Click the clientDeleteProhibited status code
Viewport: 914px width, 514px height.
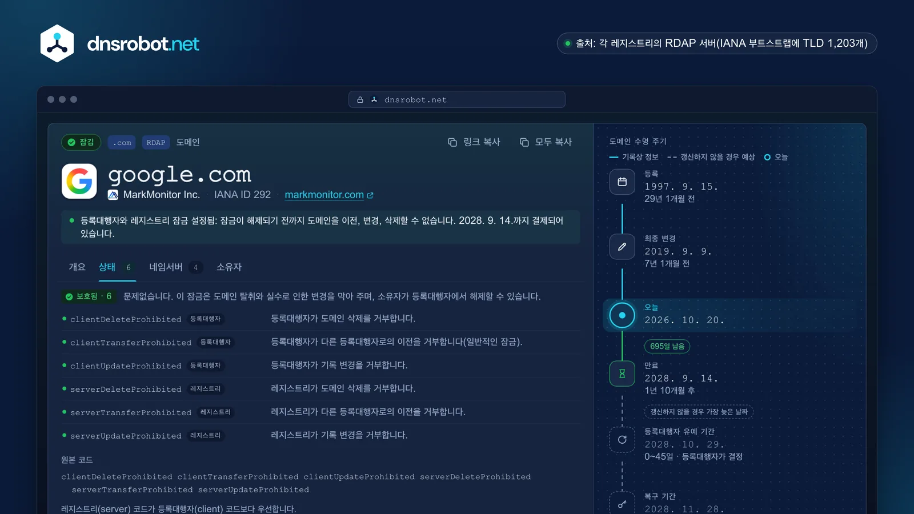point(126,319)
